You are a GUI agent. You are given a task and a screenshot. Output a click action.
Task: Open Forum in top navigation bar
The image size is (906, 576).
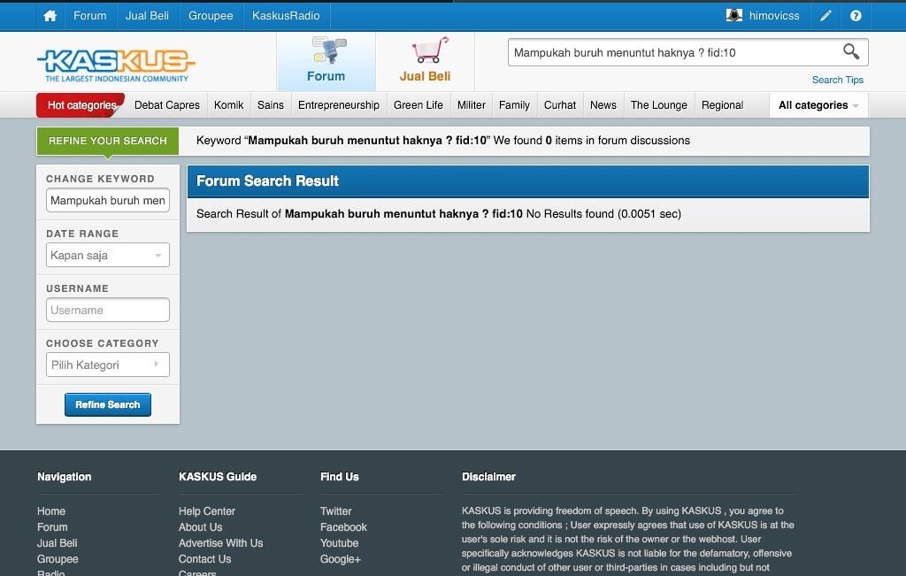point(89,16)
